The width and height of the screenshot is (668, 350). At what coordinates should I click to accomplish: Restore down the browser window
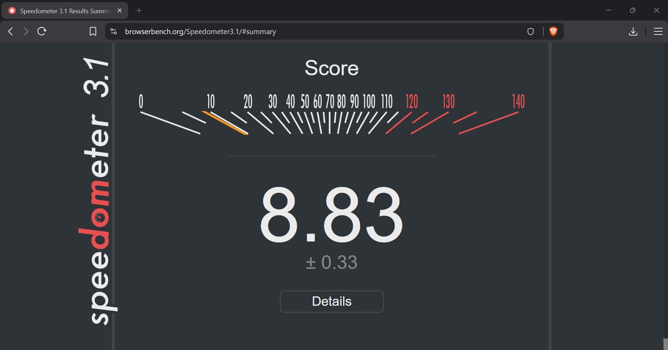tap(632, 10)
